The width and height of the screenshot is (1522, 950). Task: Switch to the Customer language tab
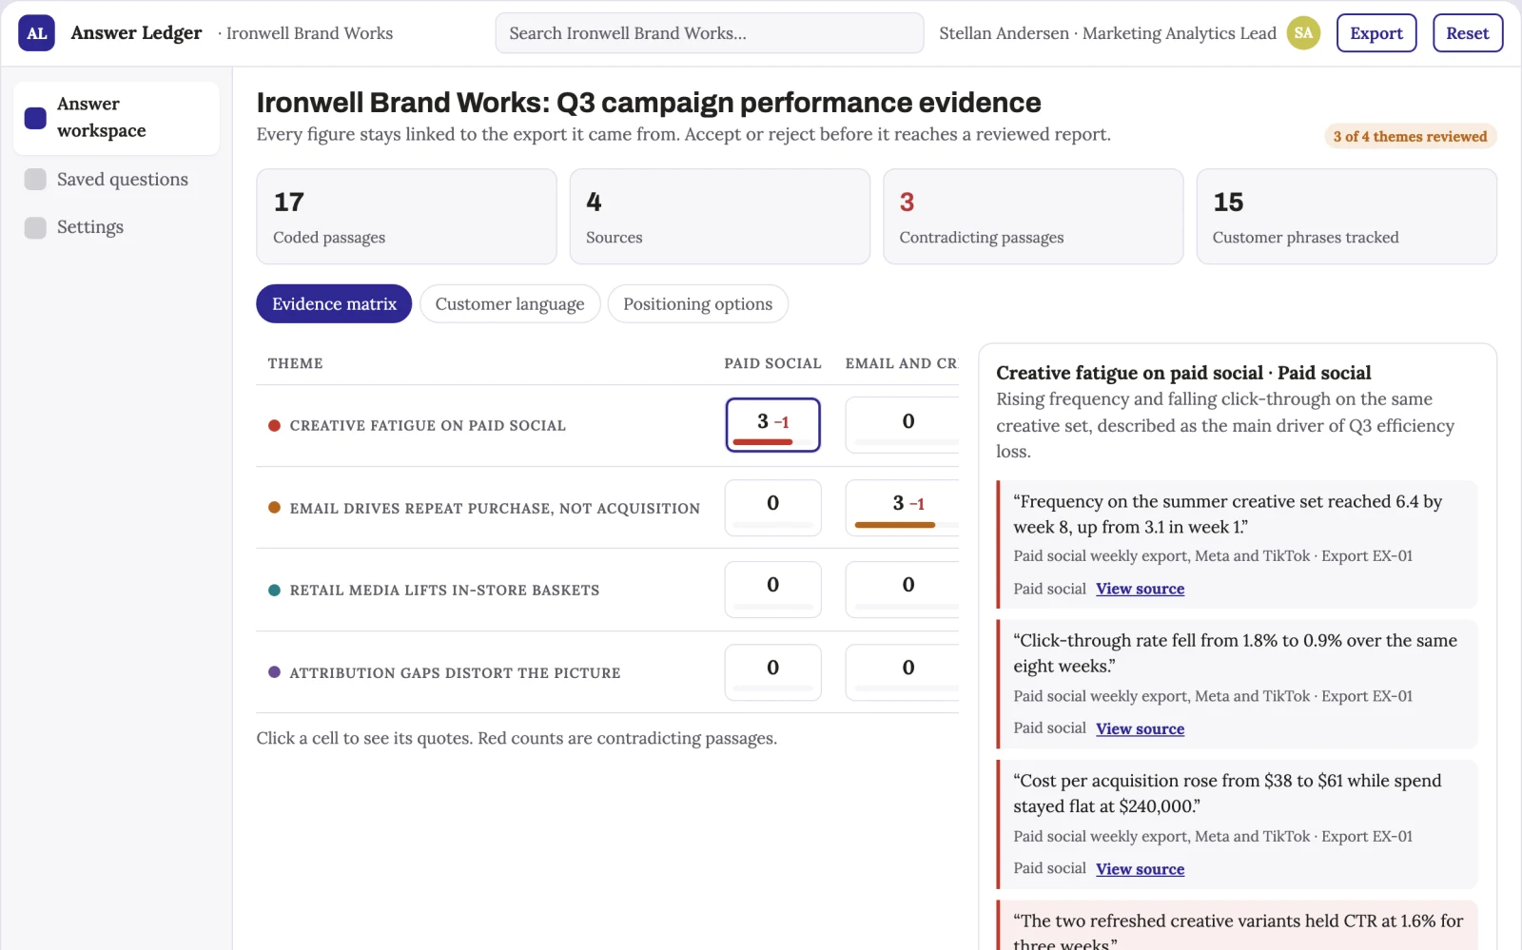click(x=510, y=304)
